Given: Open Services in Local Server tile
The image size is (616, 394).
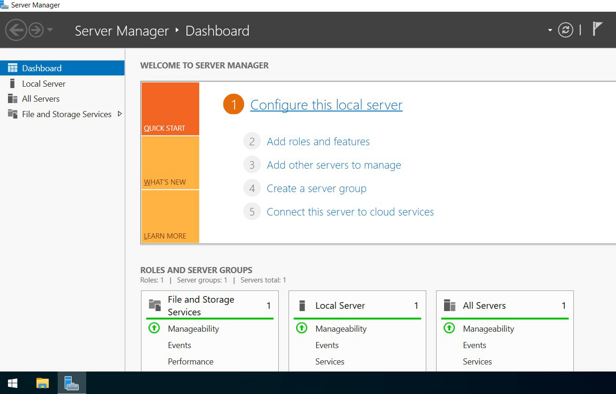Looking at the screenshot, I should tap(330, 362).
